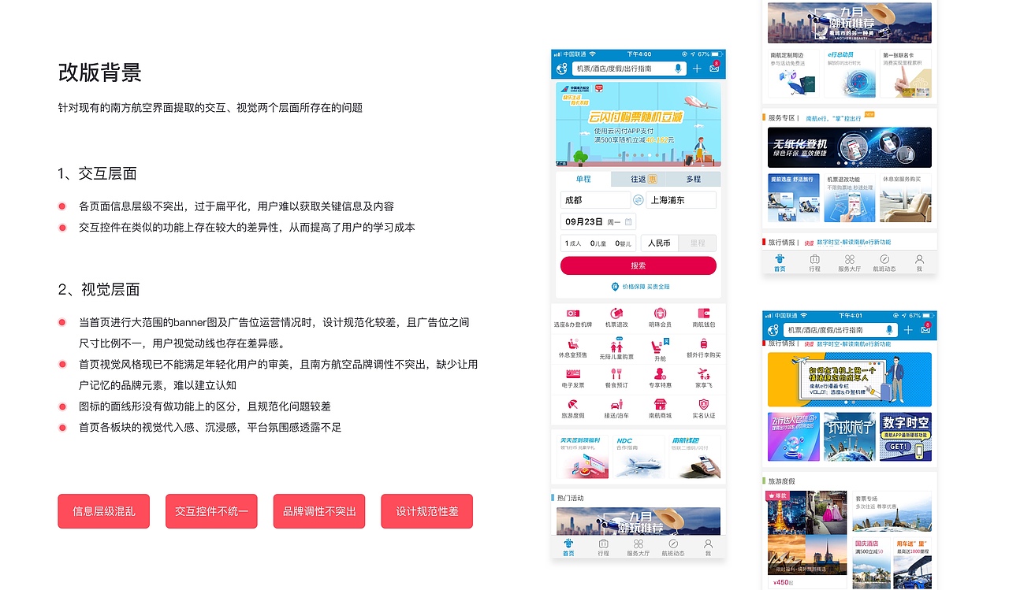Select the 多程 multi-trip tab
The image size is (1009, 590).
click(x=694, y=179)
